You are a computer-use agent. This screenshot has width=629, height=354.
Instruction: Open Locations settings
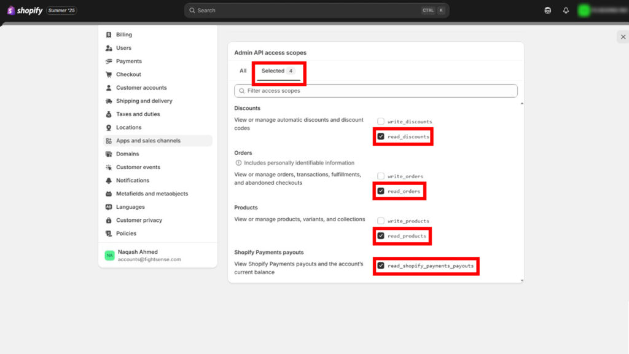pos(129,128)
